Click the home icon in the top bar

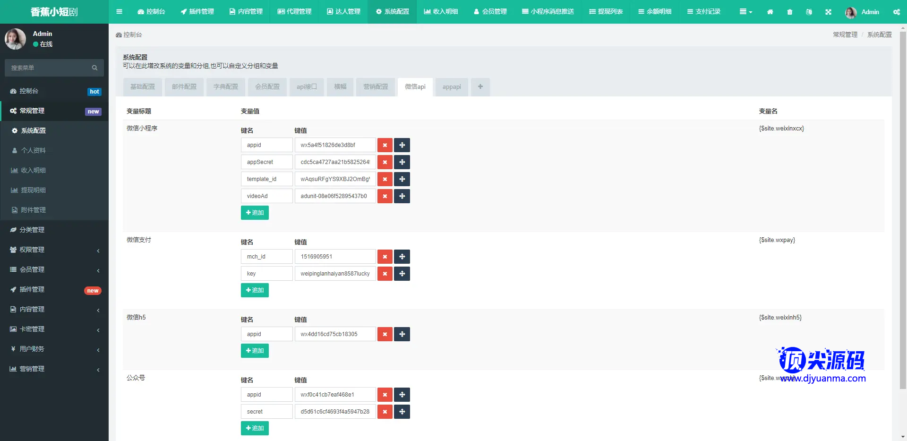coord(770,12)
